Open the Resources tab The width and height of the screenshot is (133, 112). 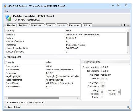[74, 25]
